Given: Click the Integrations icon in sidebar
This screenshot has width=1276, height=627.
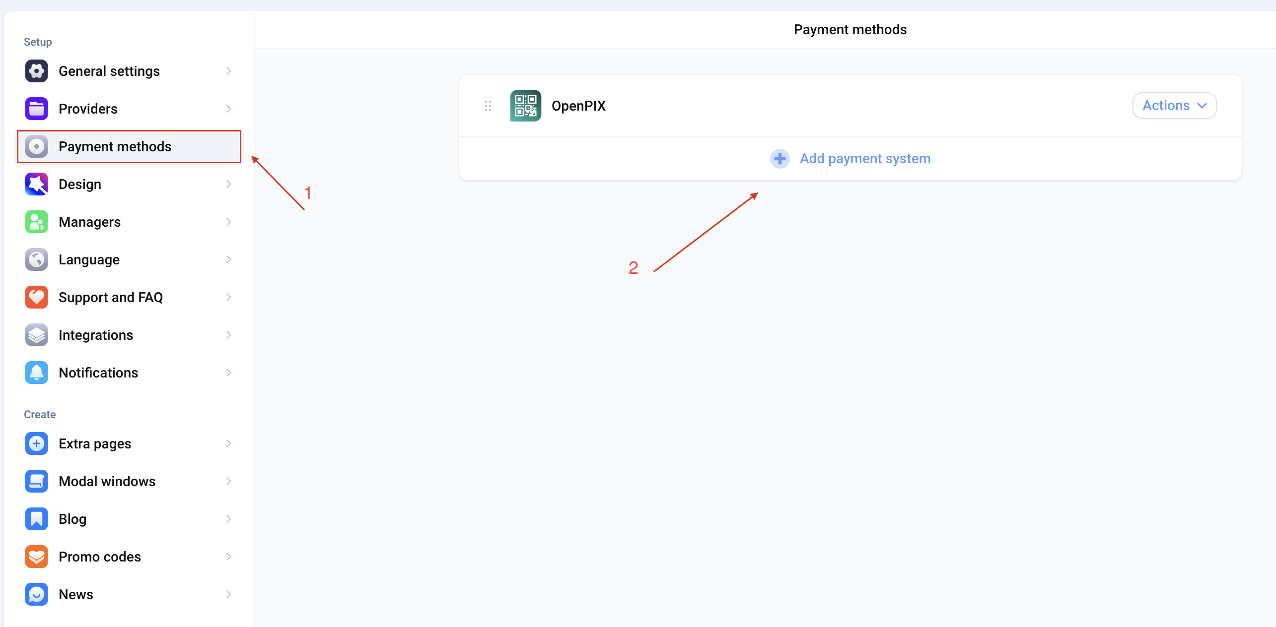Looking at the screenshot, I should click(x=37, y=335).
